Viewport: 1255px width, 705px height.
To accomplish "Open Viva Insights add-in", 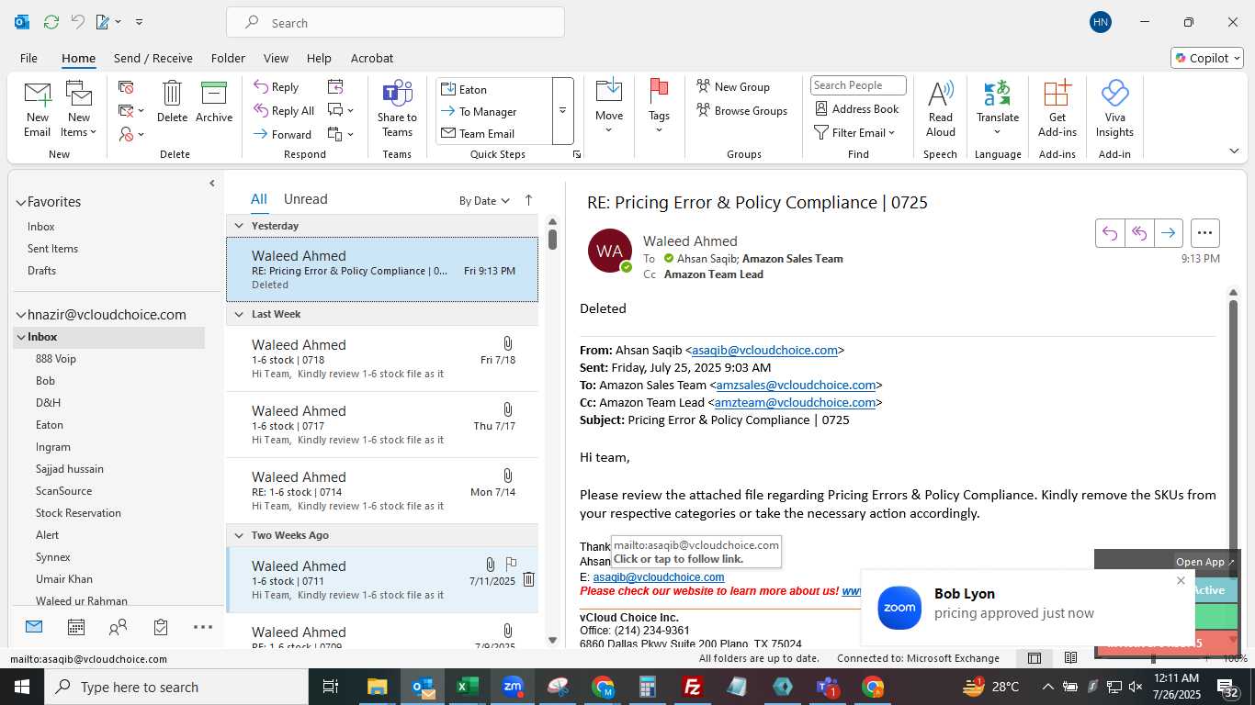I will pos(1114,108).
